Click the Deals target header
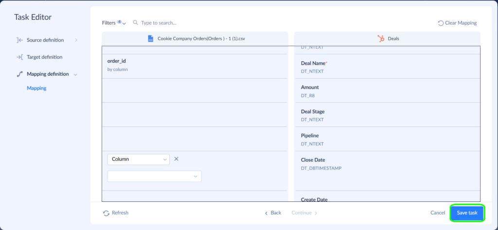 pyautogui.click(x=393, y=39)
